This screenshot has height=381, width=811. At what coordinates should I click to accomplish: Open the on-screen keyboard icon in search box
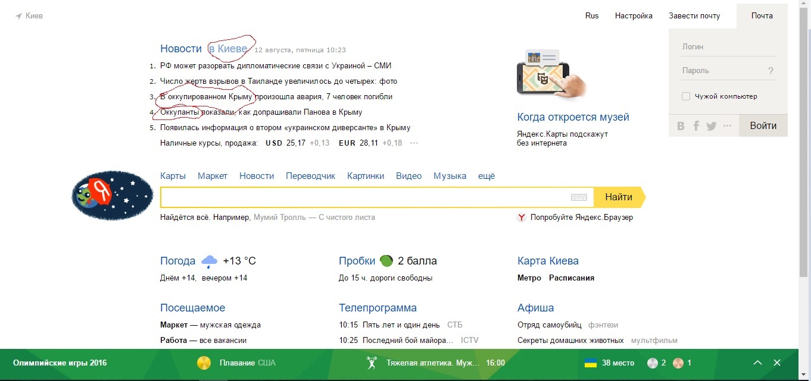click(579, 197)
